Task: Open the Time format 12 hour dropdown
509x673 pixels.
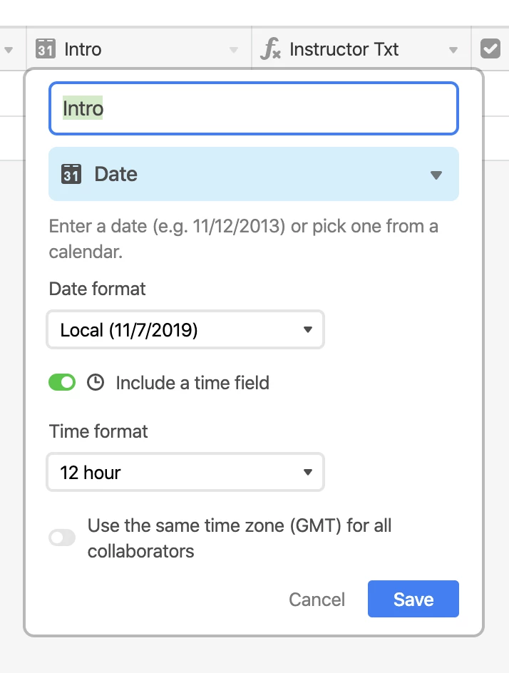Action: 185,472
